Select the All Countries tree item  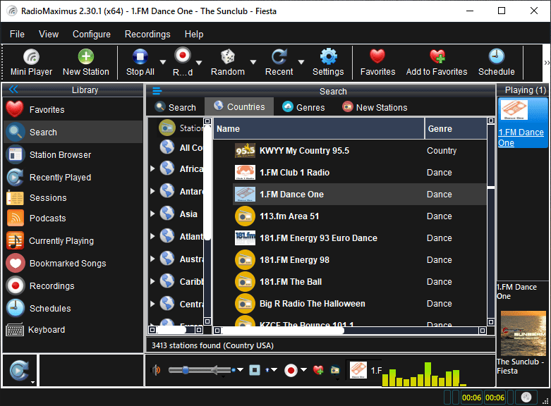click(181, 147)
